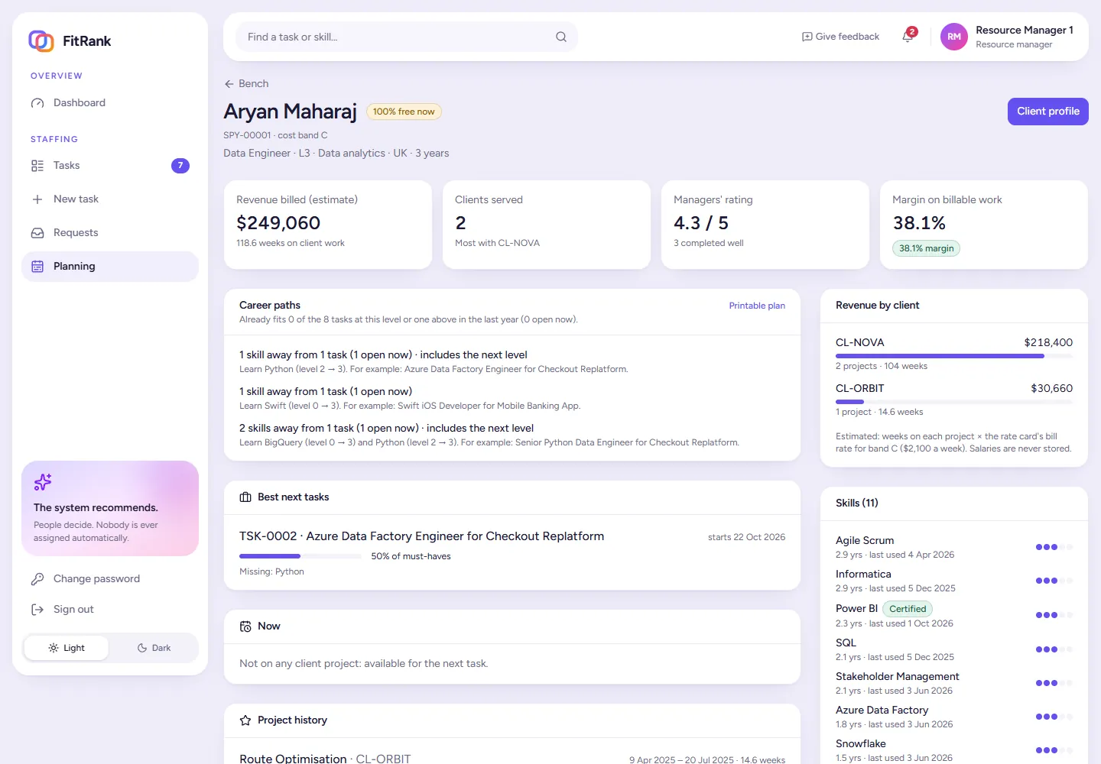
Task: Open Dashboard from the sidebar
Action: coord(110,103)
